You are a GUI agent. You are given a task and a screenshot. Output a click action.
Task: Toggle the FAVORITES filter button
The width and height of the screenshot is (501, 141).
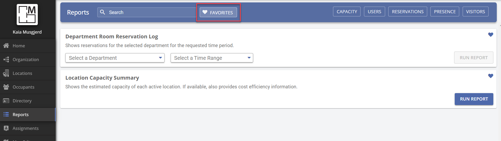218,12
